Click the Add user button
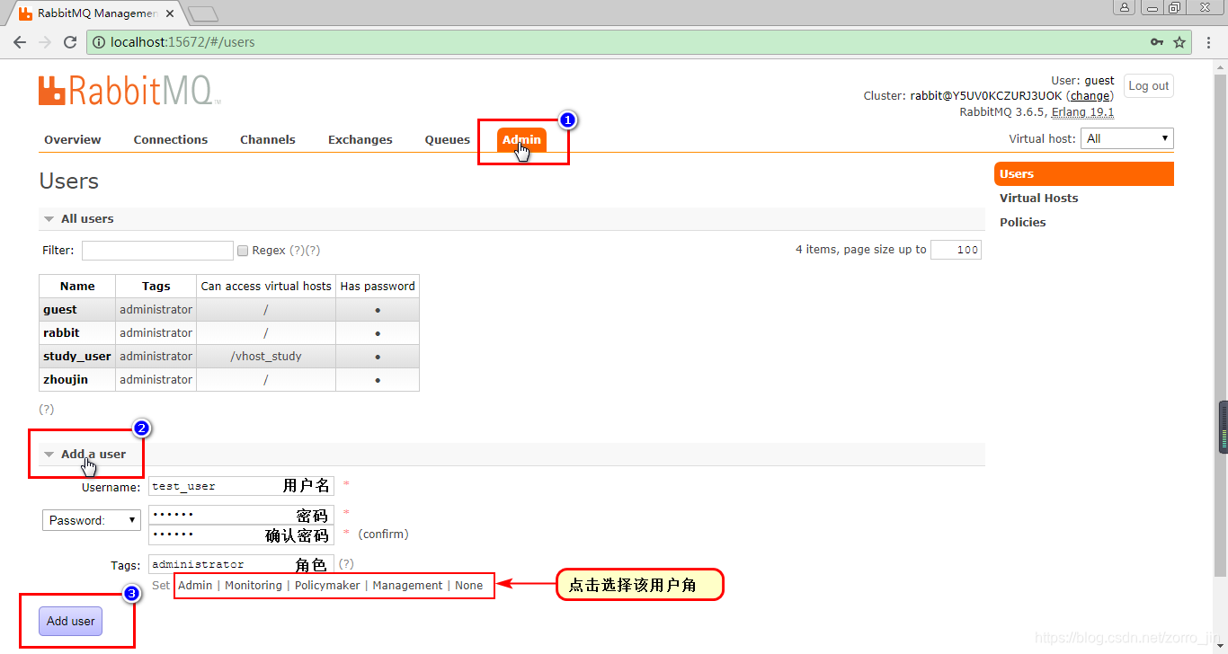The width and height of the screenshot is (1228, 654). coord(71,621)
